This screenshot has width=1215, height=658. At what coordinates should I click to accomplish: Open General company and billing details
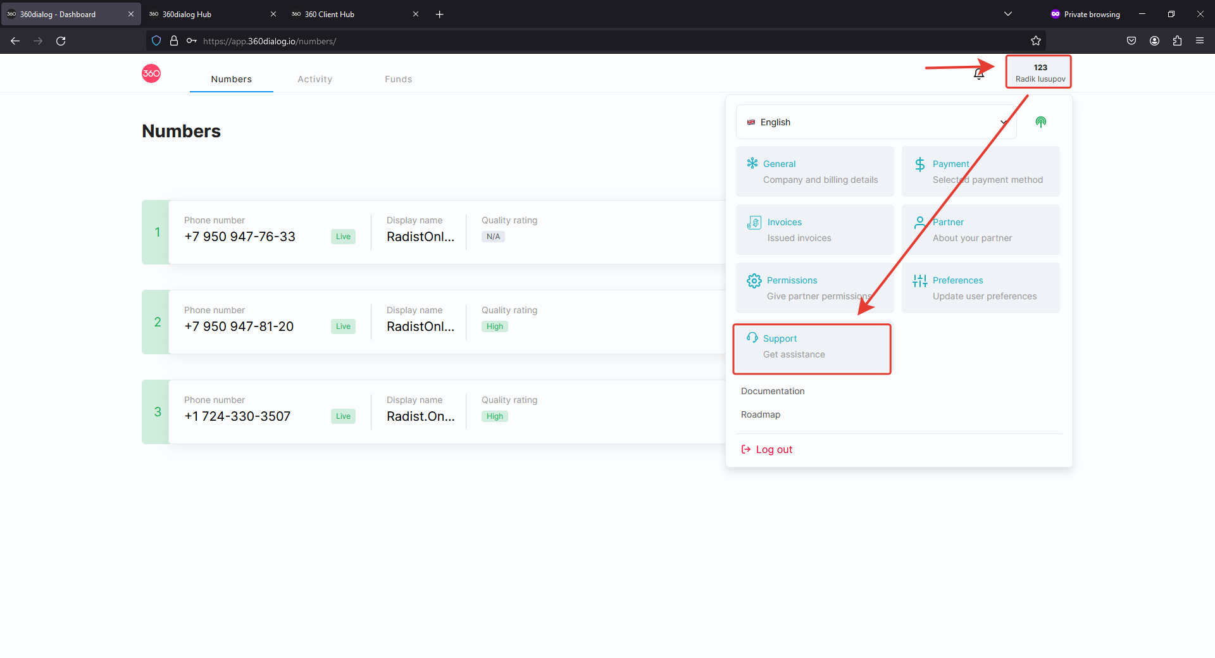[815, 171]
